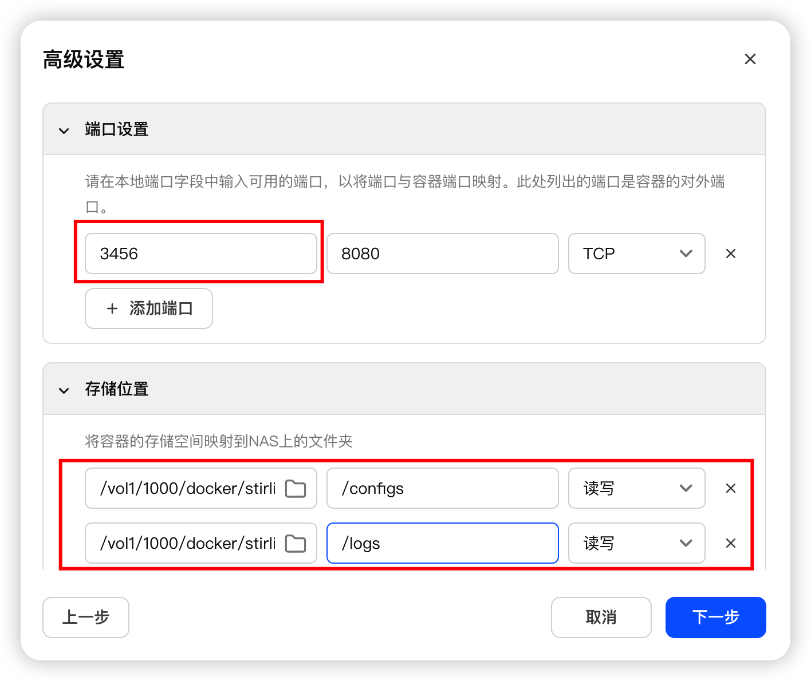The image size is (811, 681).
Task: Click the 添加端口 button
Action: tap(149, 308)
